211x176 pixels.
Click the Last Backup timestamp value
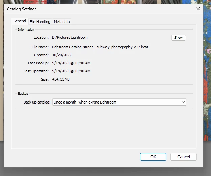71,63
